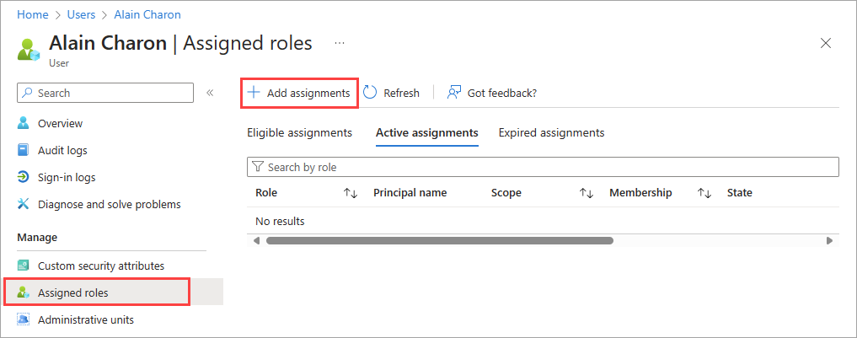Click the Administrative units icon
This screenshot has width=857, height=338.
24,319
